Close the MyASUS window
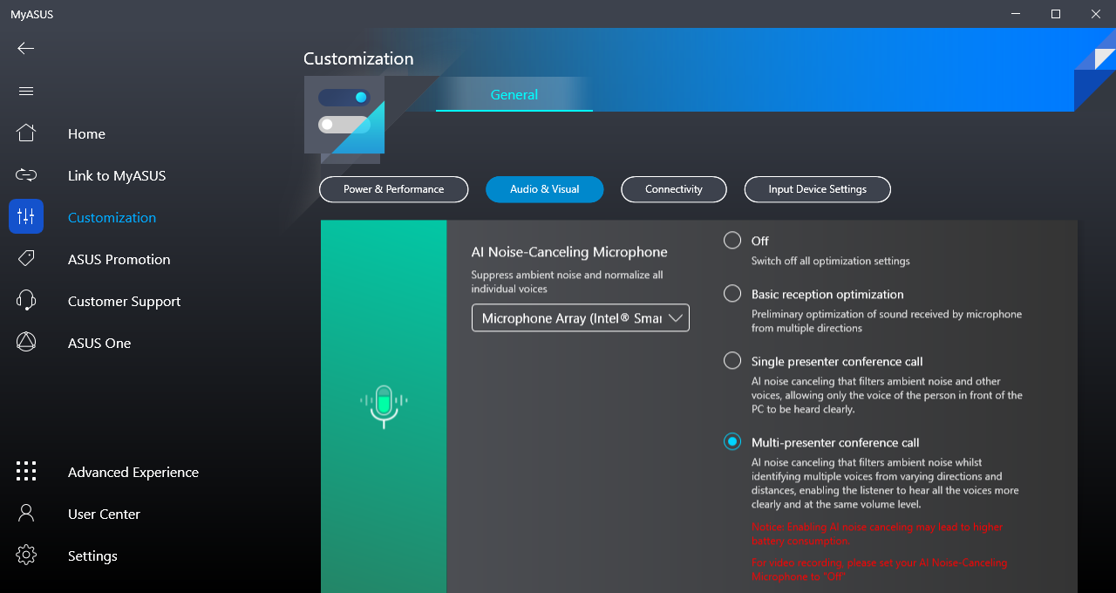Viewport: 1116px width, 593px height. pos(1096,14)
